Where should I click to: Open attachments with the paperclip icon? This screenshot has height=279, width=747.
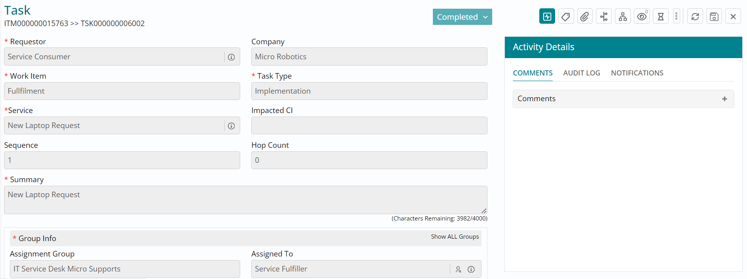[584, 17]
